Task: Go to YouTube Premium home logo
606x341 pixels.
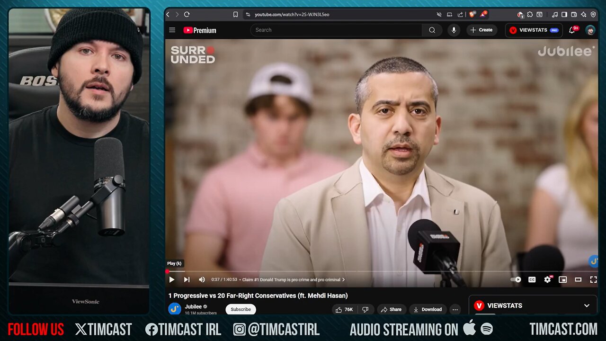Action: pos(200,30)
